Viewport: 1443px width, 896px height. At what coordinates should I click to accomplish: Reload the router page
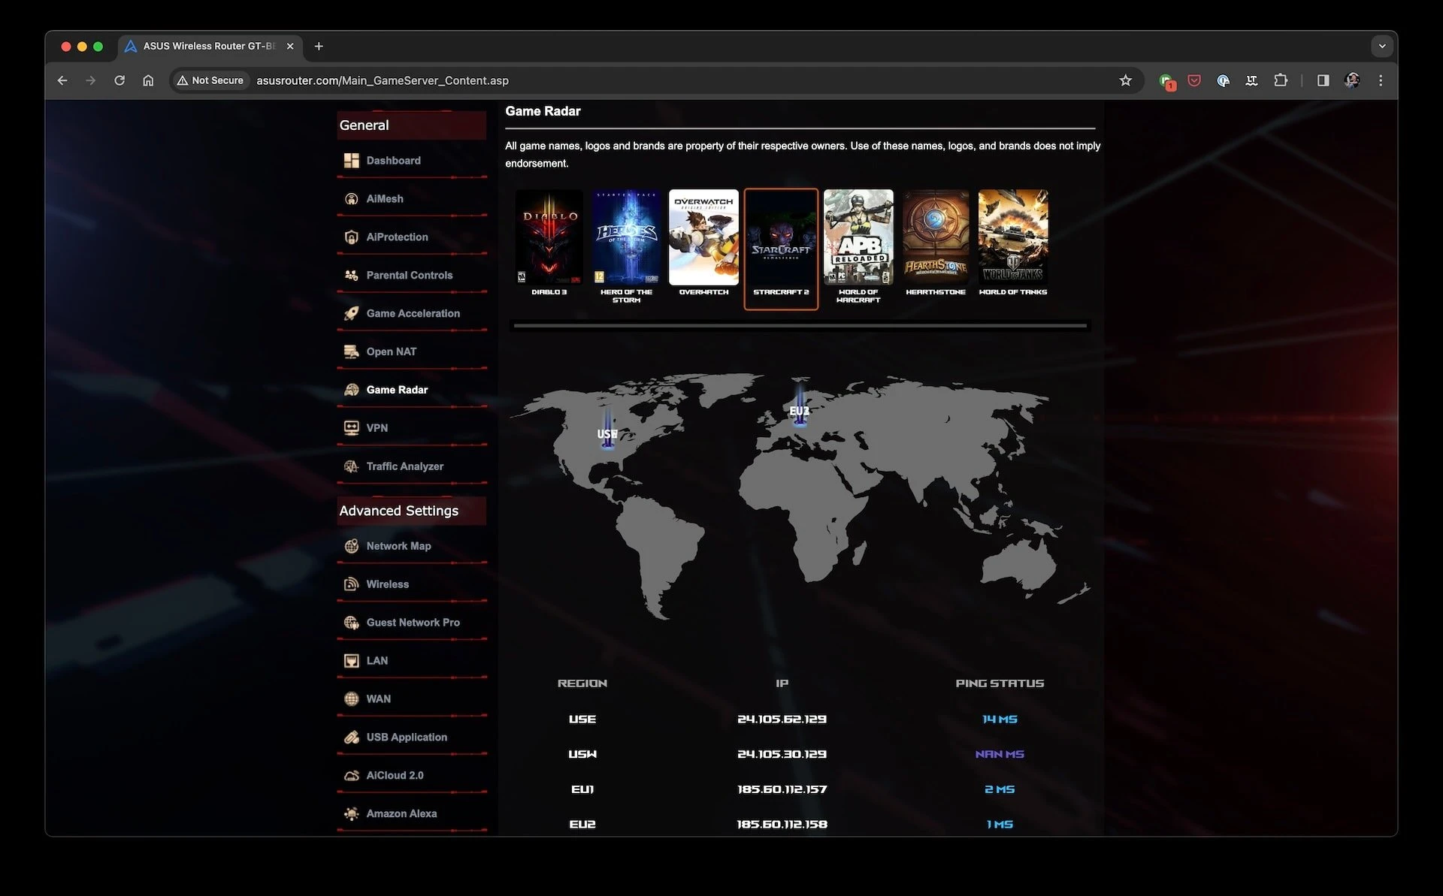(119, 80)
